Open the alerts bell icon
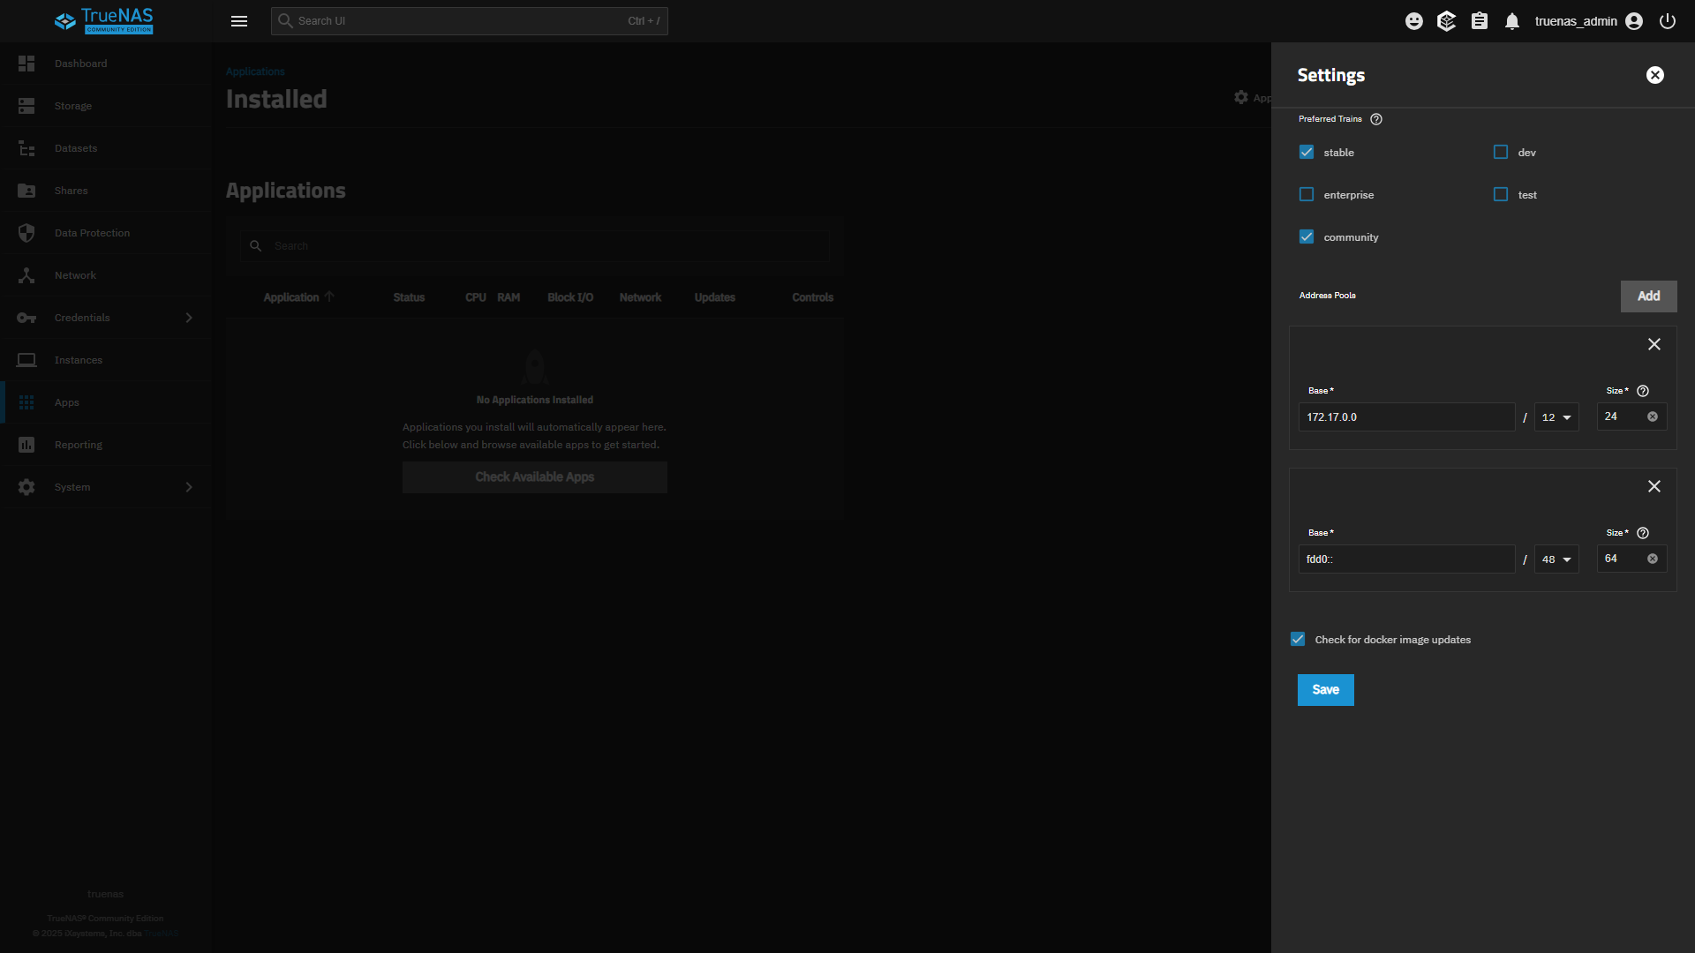 point(1512,21)
